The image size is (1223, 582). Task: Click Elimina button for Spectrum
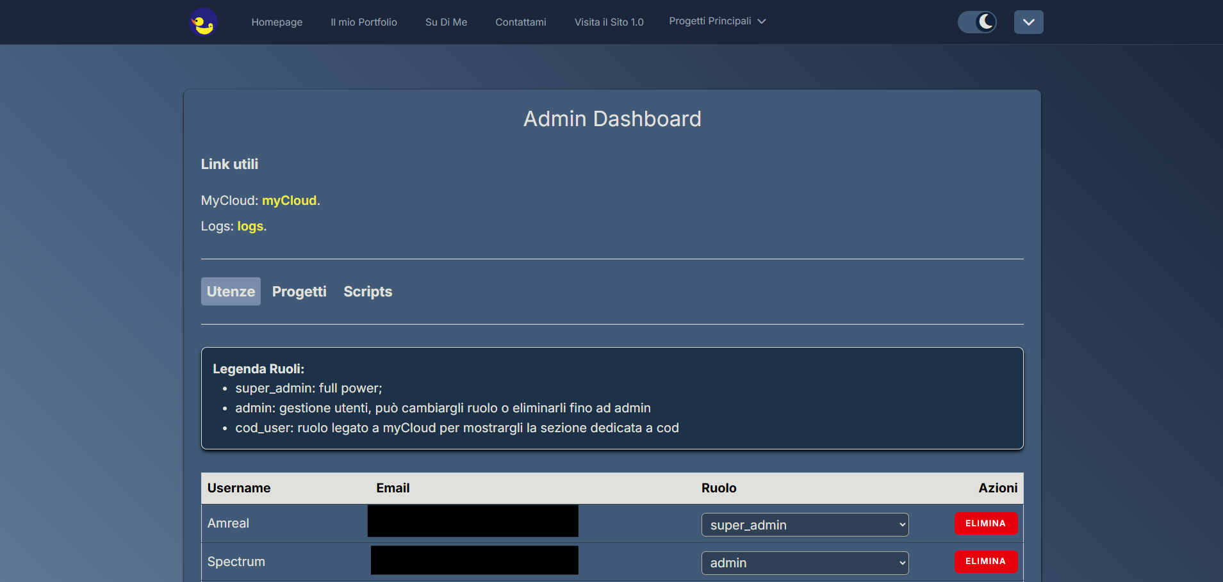click(x=986, y=562)
